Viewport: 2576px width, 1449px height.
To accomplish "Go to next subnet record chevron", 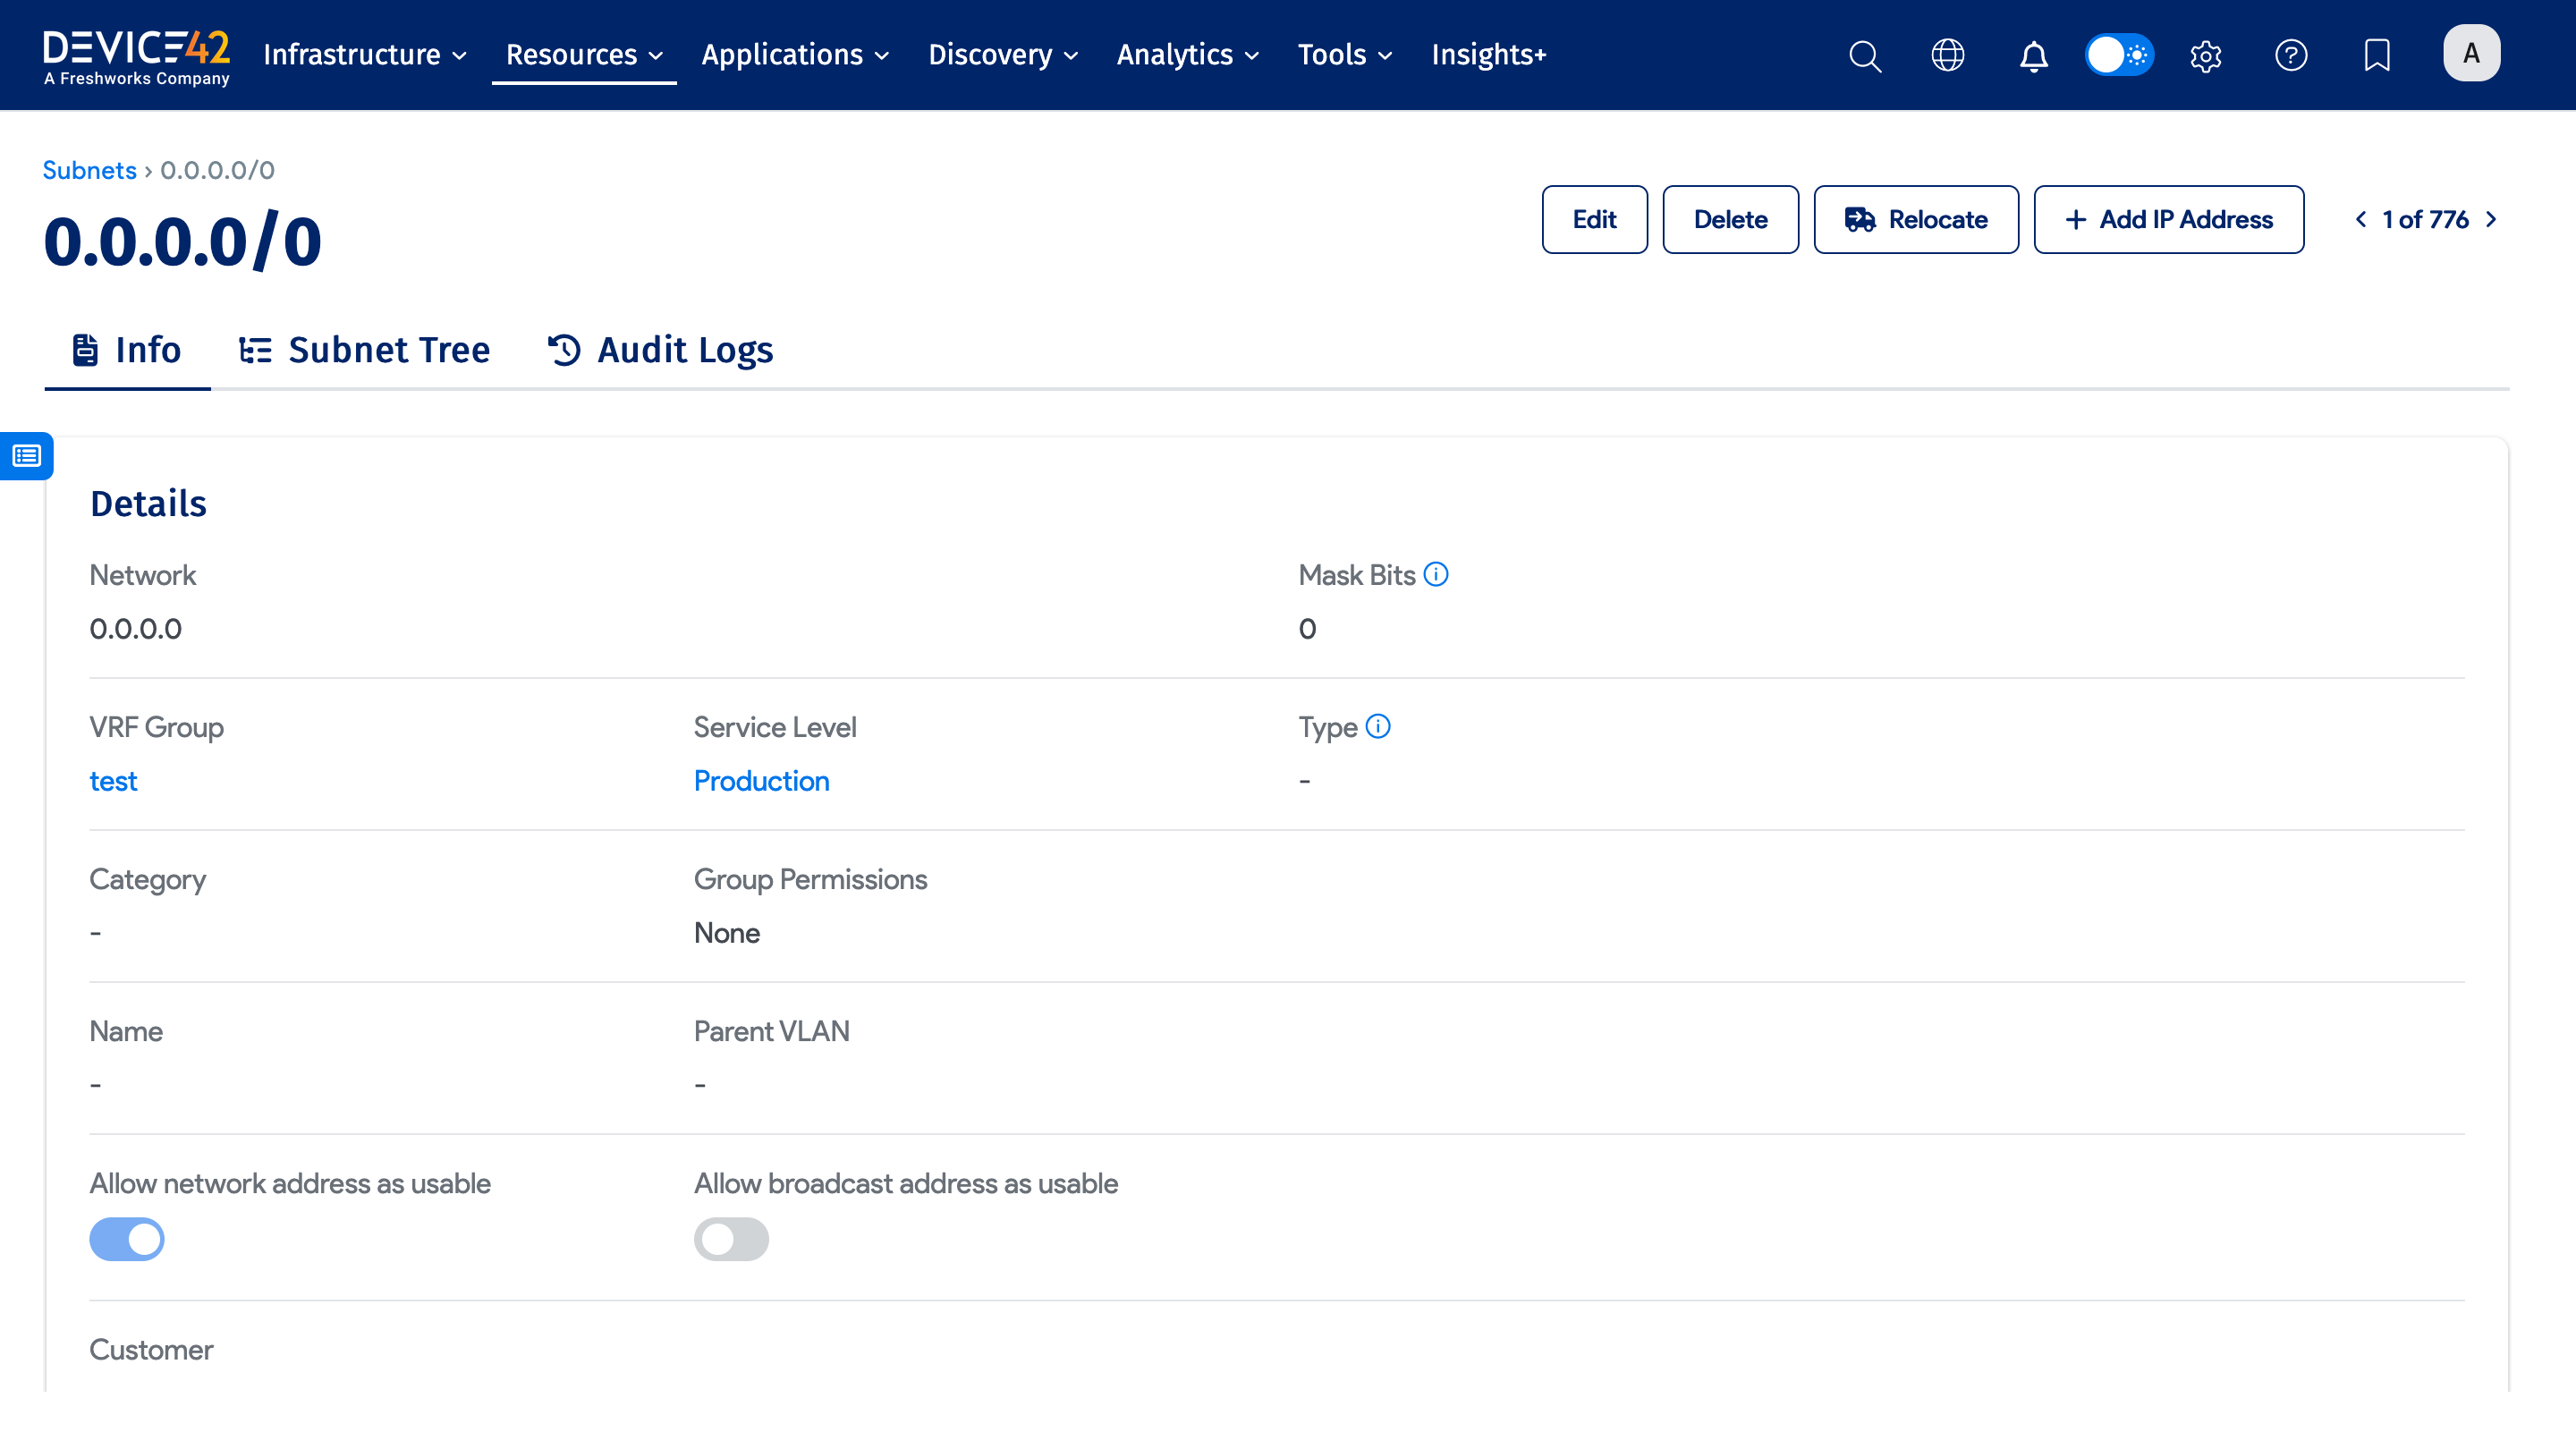I will click(x=2491, y=219).
